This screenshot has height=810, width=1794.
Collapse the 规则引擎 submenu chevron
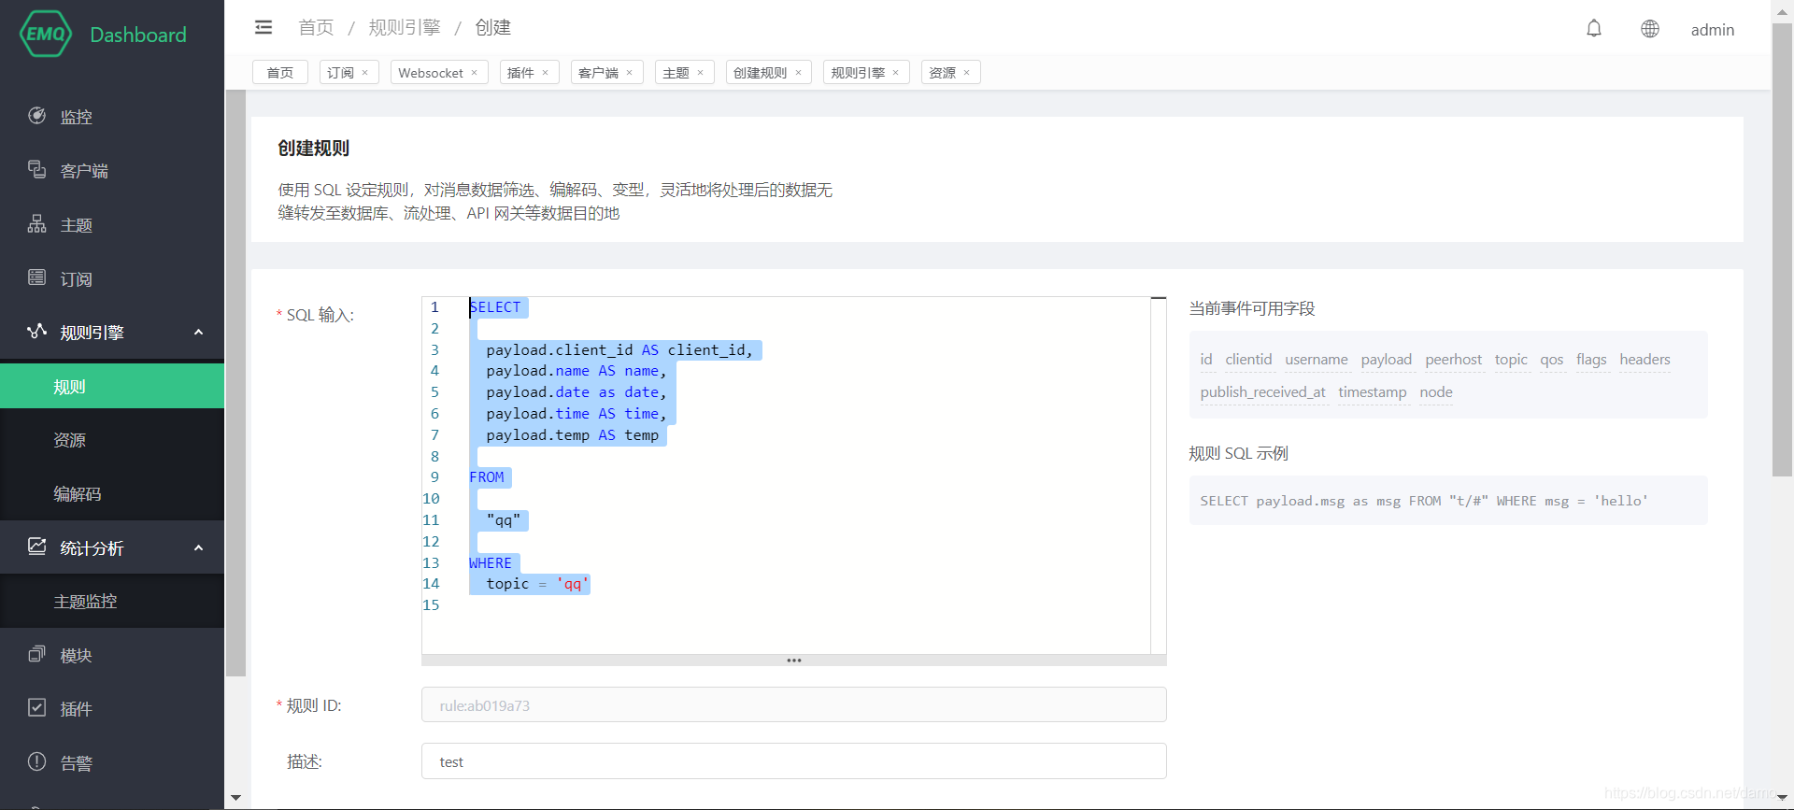pos(198,333)
